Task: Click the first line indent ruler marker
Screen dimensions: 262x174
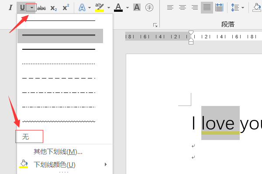Action: pos(191,33)
